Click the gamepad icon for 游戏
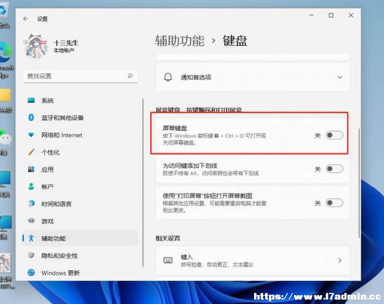Screen dimensions: 384x304 tap(31, 221)
